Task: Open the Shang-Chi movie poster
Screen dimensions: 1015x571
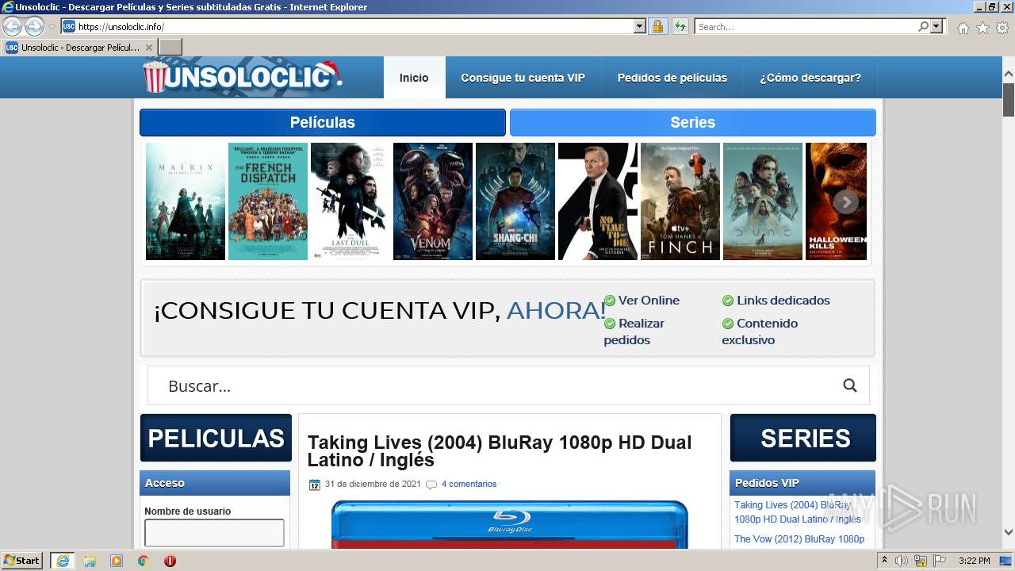Action: 515,201
